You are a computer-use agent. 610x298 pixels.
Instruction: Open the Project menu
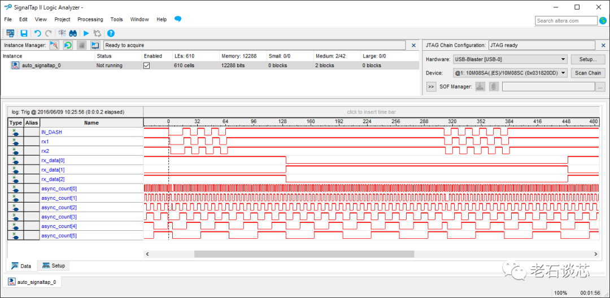62,19
